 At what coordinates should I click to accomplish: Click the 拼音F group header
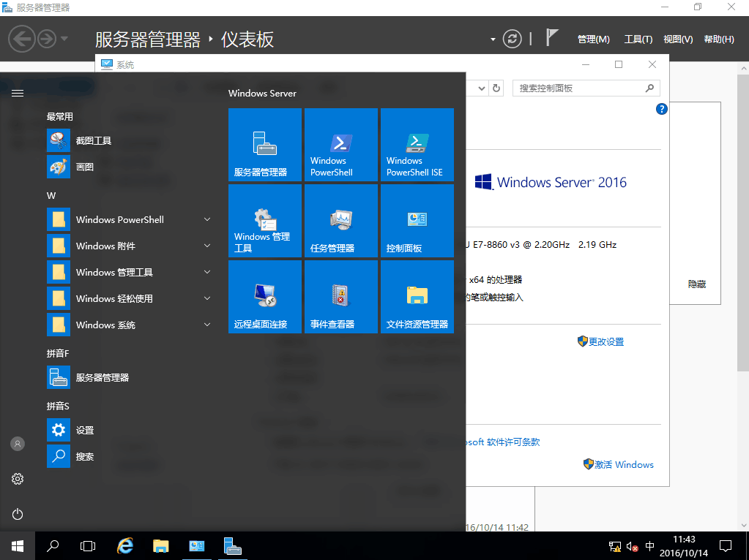[x=58, y=353]
